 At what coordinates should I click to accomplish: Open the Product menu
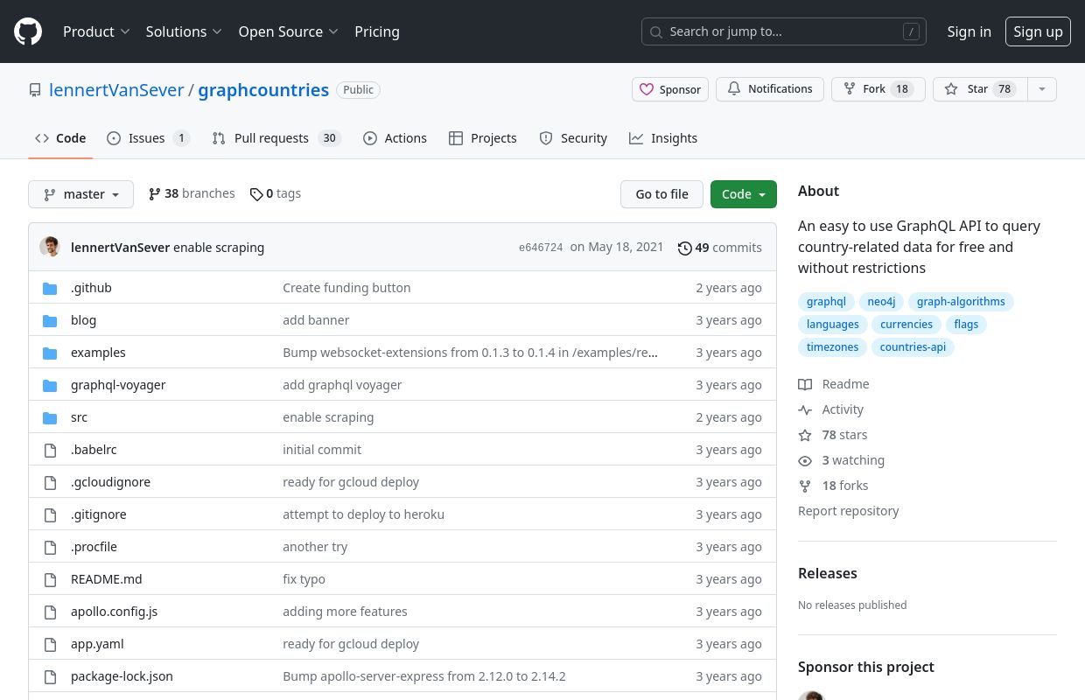[96, 31]
